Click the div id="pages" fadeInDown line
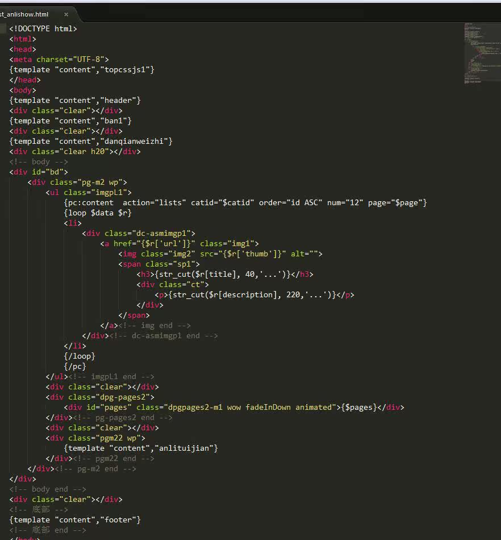The image size is (501, 540). [234, 408]
